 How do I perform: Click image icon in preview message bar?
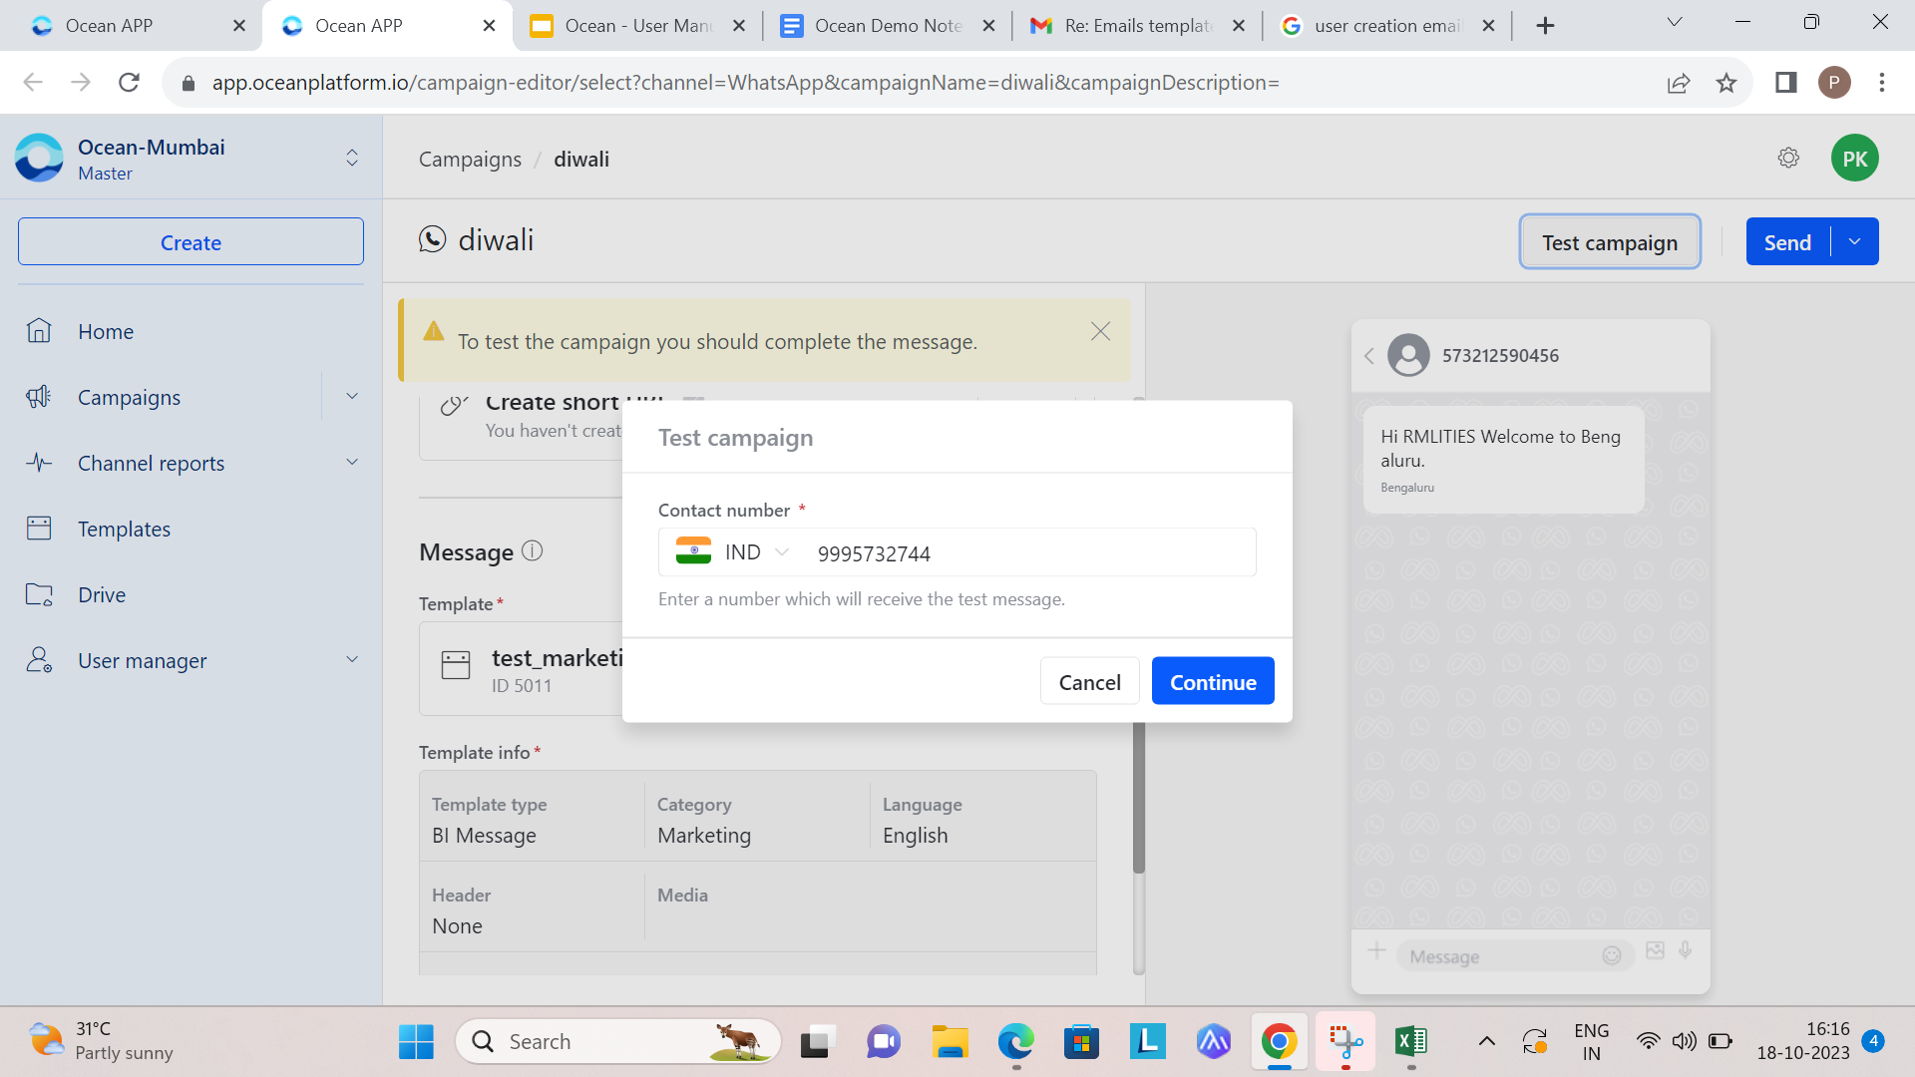click(x=1655, y=950)
